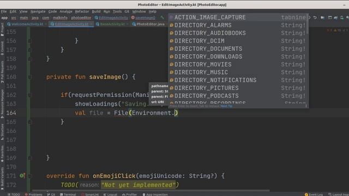Collapse the if block fold on line 162
Screen dimensions: 349x196
coord(30,95)
